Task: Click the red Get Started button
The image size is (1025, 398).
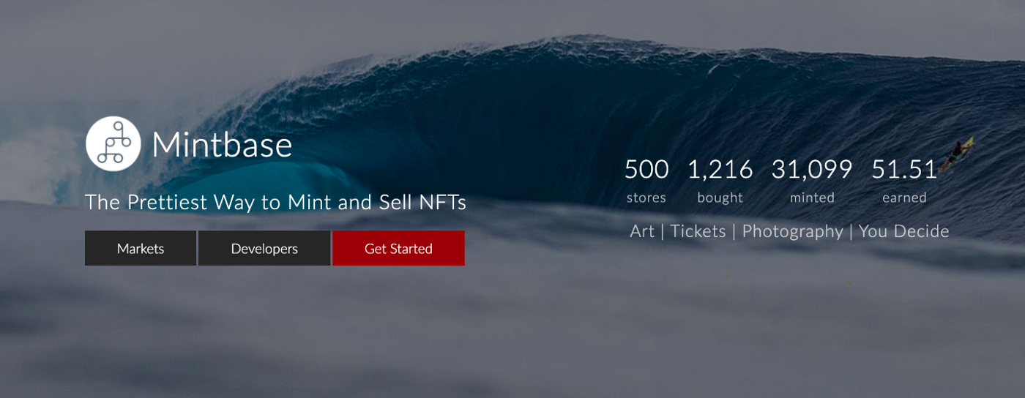Action: [x=398, y=248]
